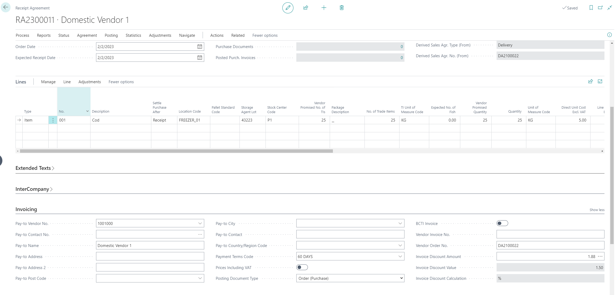Click the share icon in header
615x295 pixels.
[x=306, y=8]
